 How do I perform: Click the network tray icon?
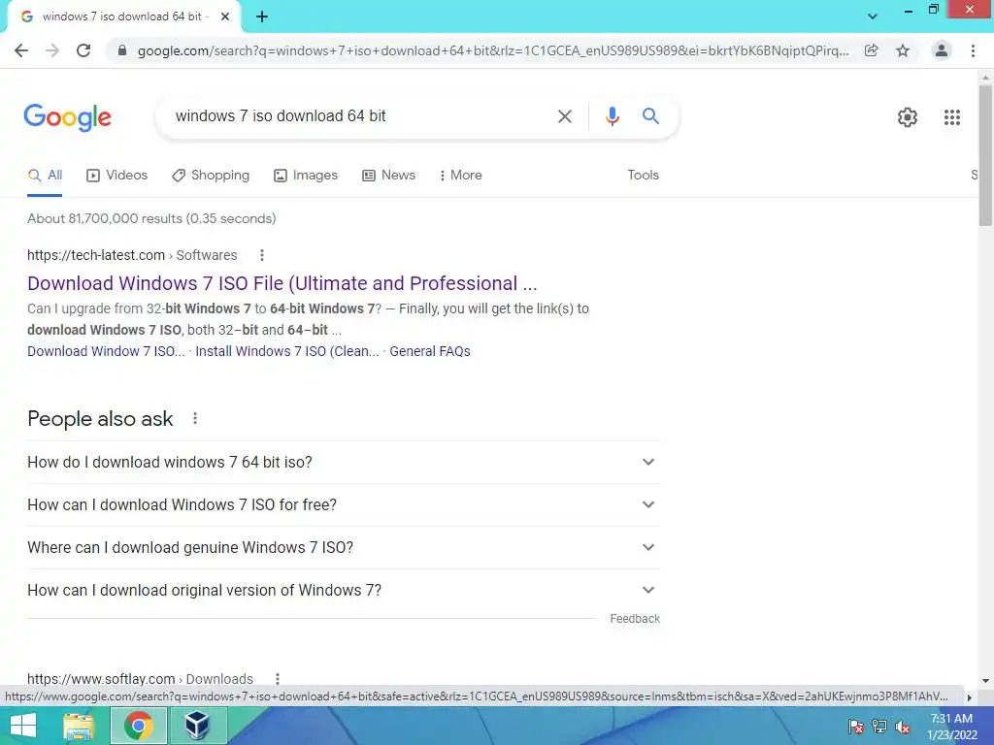879,727
